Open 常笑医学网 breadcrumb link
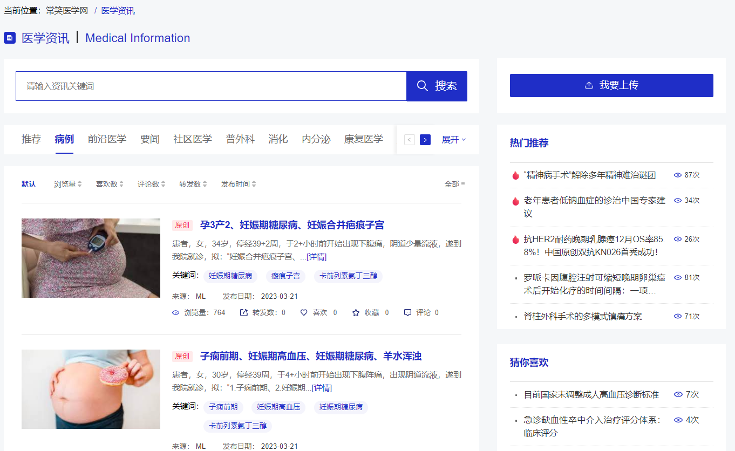 (67, 11)
